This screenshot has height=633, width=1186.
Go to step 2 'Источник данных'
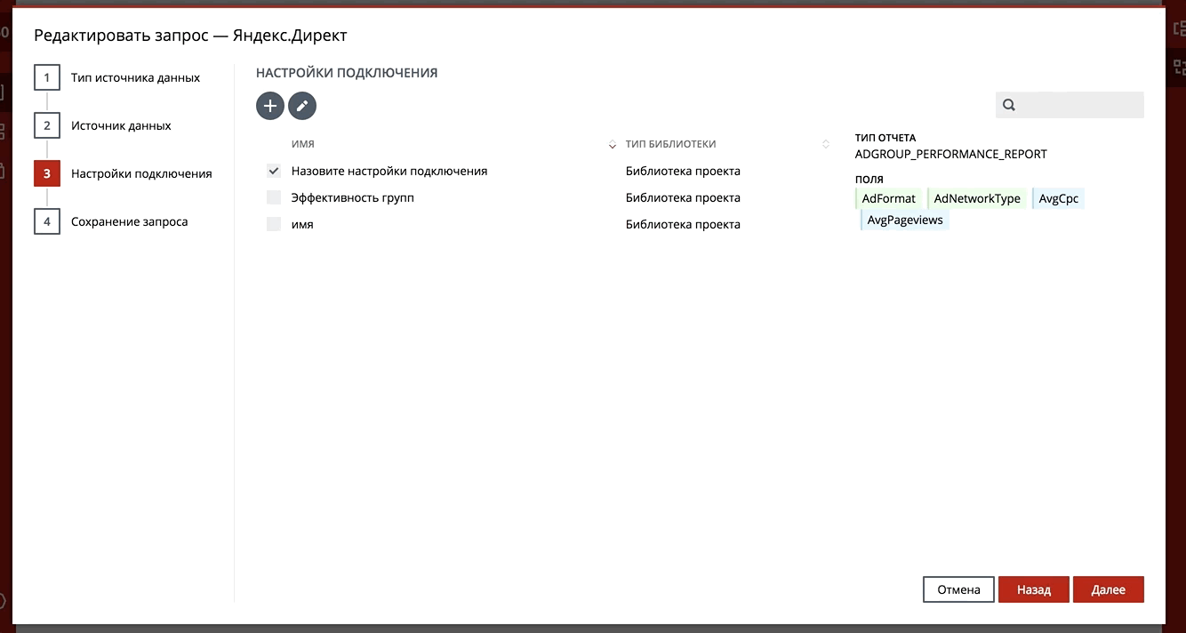coord(103,125)
